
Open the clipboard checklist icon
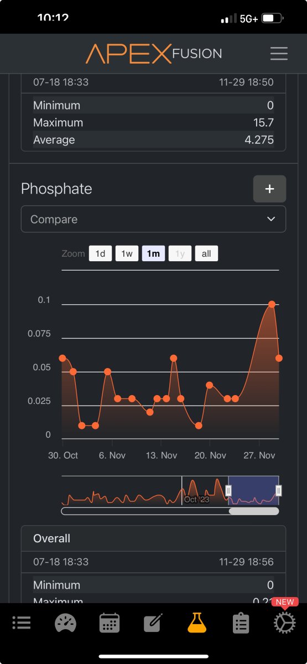click(x=240, y=622)
